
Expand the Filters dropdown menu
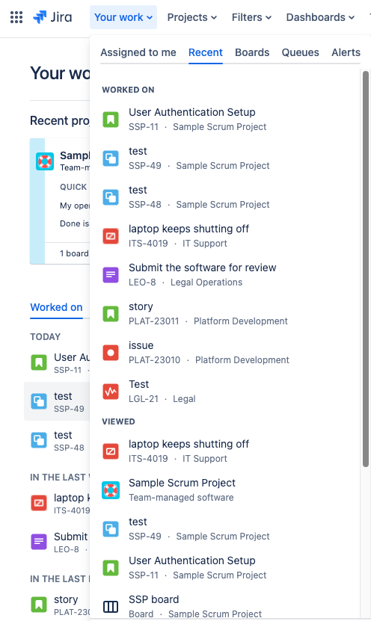coord(251,17)
